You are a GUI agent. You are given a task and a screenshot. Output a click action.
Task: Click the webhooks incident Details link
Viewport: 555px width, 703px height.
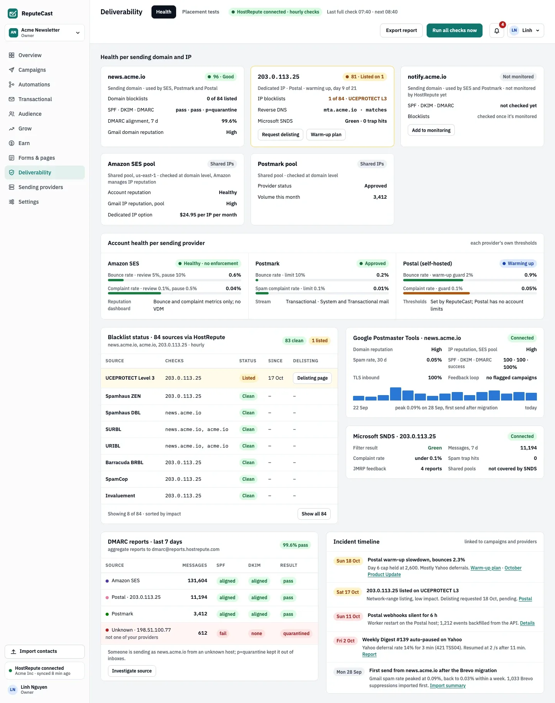pyautogui.click(x=527, y=623)
